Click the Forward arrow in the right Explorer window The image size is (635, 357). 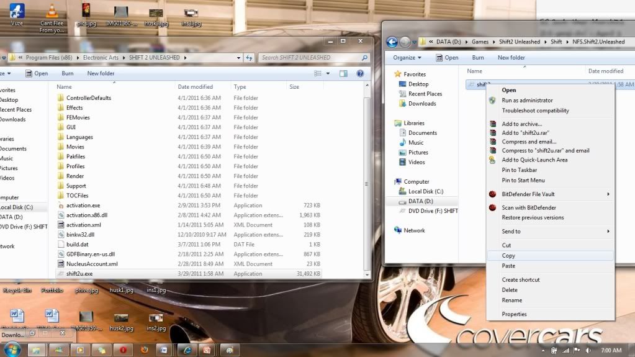(405, 42)
